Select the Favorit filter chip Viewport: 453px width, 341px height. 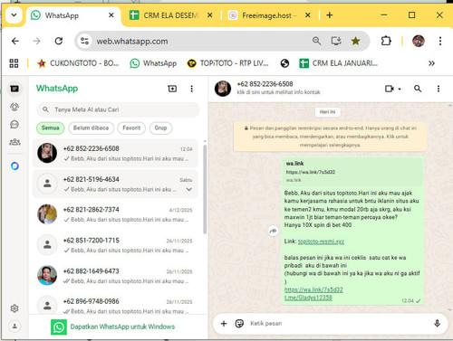tap(131, 128)
